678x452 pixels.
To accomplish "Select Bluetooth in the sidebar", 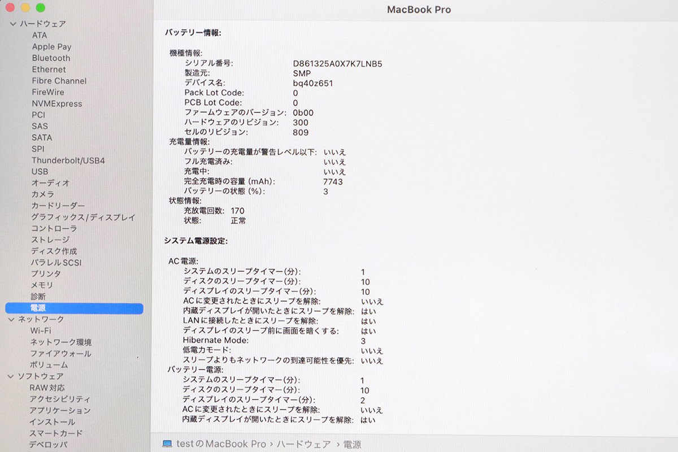I will tap(51, 58).
